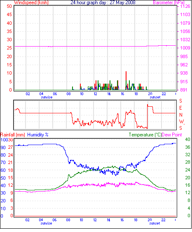Click the vertical spike in wind direction line
Image resolution: width=192 pixels, height=232 pixels.
pos(148,117)
